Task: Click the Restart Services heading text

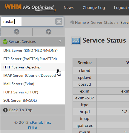Action: pyautogui.click(x=22, y=42)
